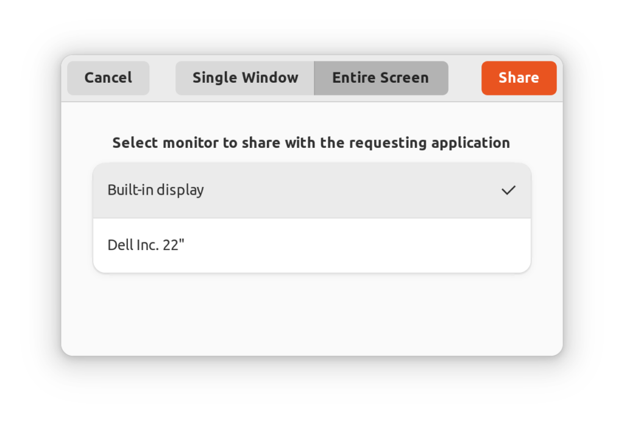Screen dimensions: 624x423
Task: Dismiss the dialog using Cancel
Action: 108,78
